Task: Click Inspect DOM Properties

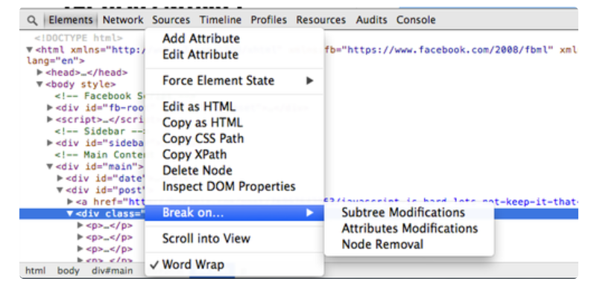Action: 234,187
